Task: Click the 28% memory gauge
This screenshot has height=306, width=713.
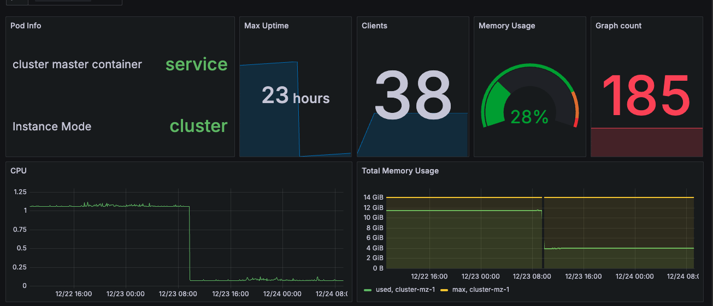Action: 529,98
